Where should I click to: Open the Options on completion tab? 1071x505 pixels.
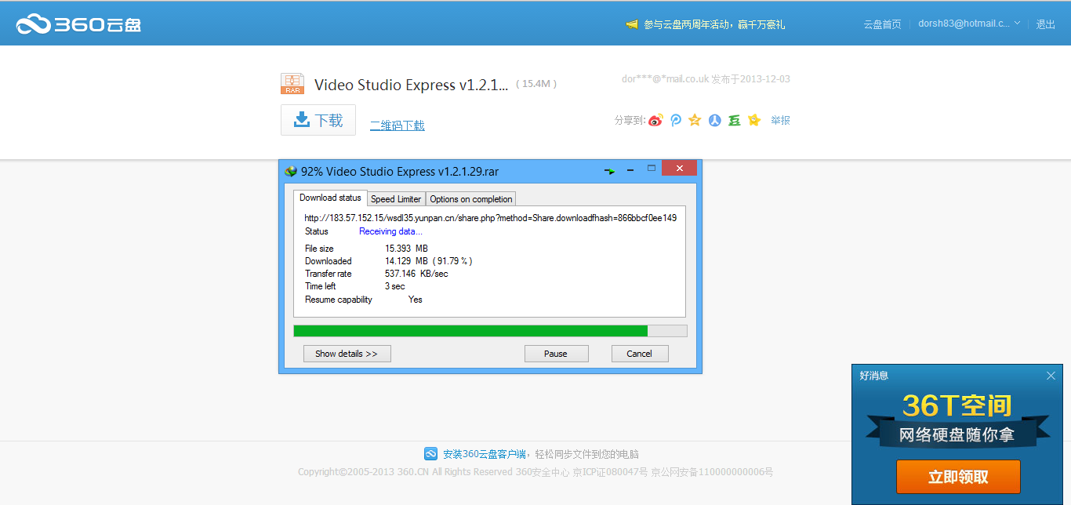point(471,199)
